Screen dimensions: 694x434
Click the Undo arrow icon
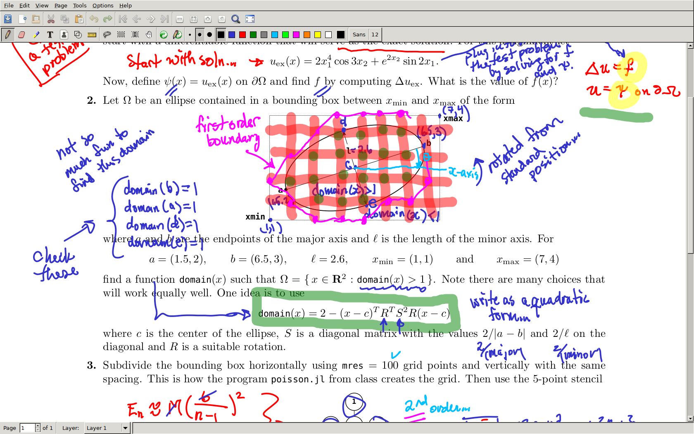click(94, 19)
